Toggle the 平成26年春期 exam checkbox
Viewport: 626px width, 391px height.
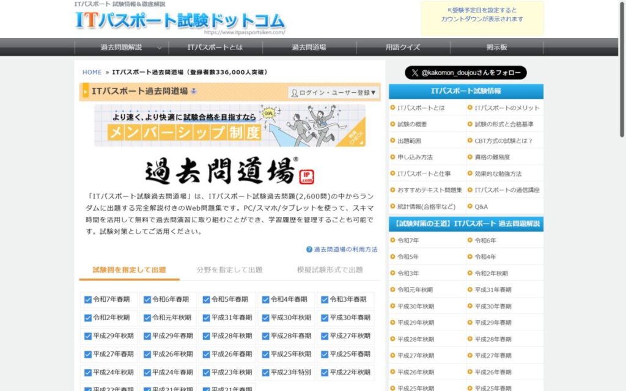tap(206, 354)
